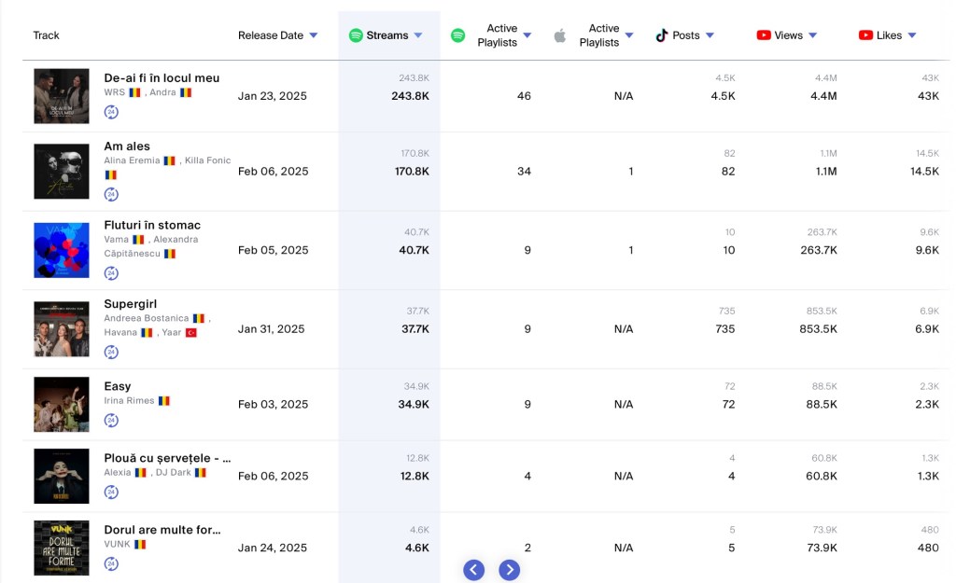Open the Release Date sort dropdown arrow
This screenshot has height=583, width=956.
(314, 35)
